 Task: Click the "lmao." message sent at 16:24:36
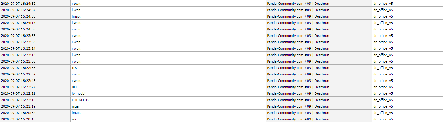click(x=77, y=16)
